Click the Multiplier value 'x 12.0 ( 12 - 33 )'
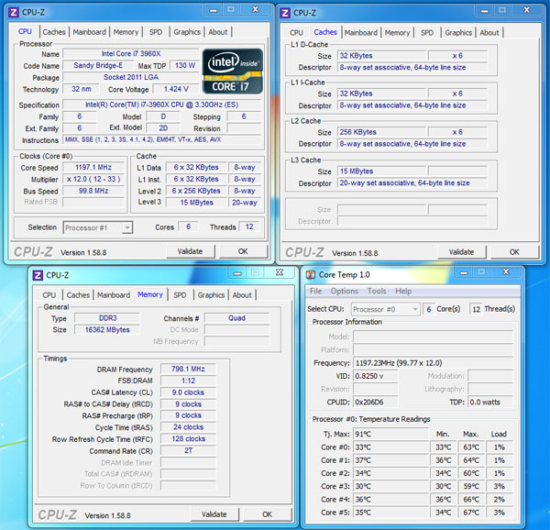The width and height of the screenshot is (550, 530). 93,179
